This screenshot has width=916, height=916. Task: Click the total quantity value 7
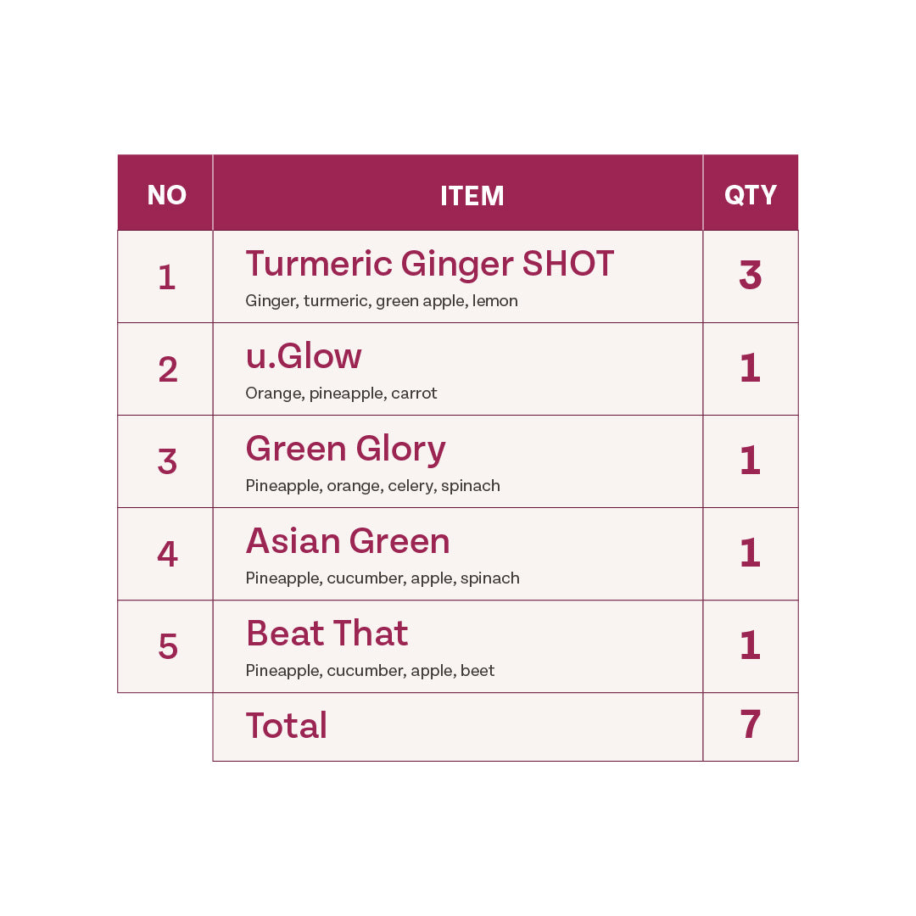pyautogui.click(x=751, y=725)
